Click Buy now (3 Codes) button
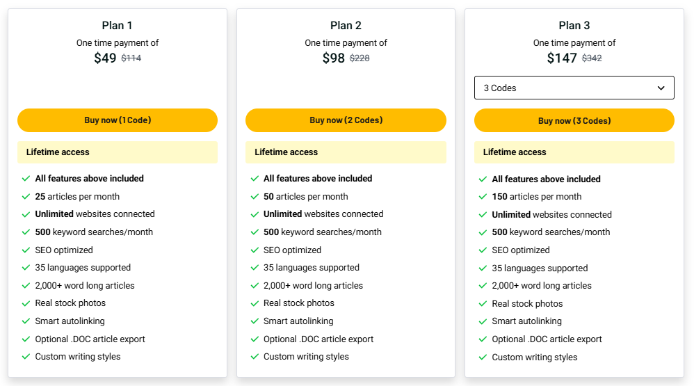Viewport: 694px width, 386px height. (x=574, y=120)
